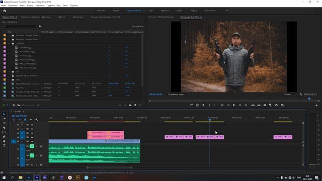Click create bin from search query icon
Image resolution: width=322 pixels, height=181 pixels.
click(40, 26)
